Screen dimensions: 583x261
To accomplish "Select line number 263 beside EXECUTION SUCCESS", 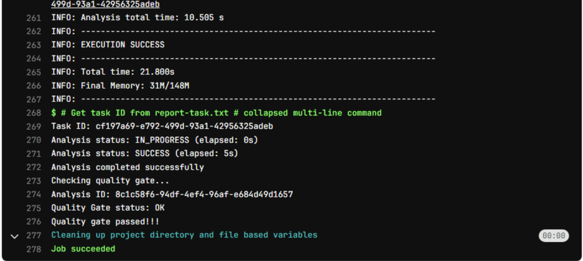I will (34, 45).
